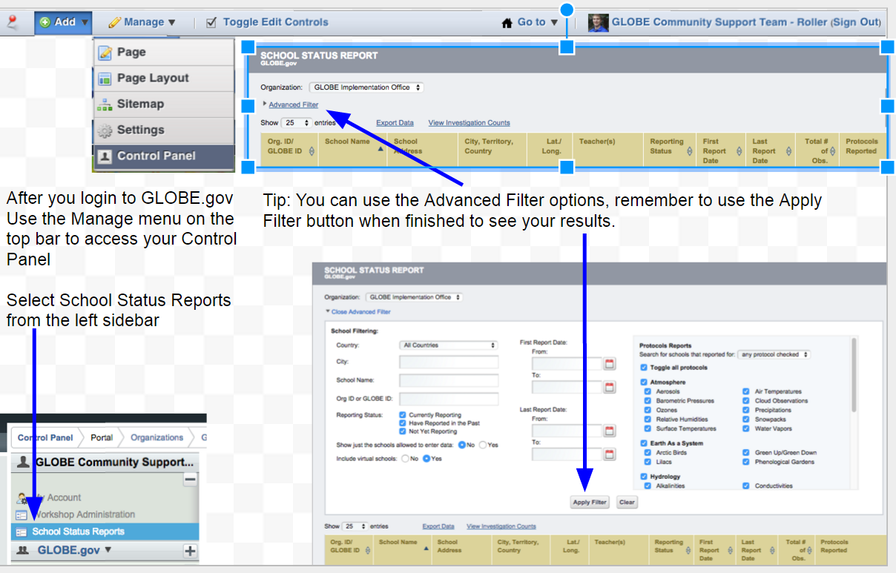Click the Sign Out link
The width and height of the screenshot is (896, 573).
856,22
